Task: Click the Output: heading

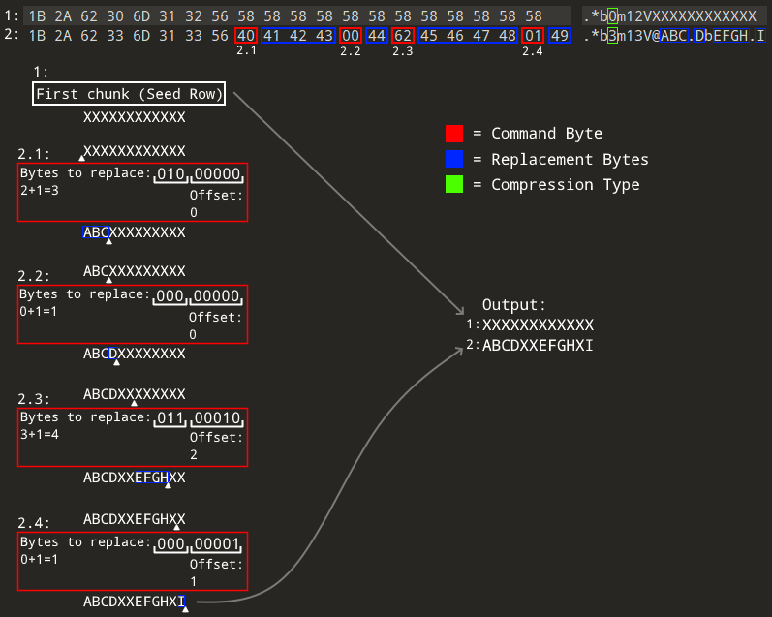Action: (514, 304)
